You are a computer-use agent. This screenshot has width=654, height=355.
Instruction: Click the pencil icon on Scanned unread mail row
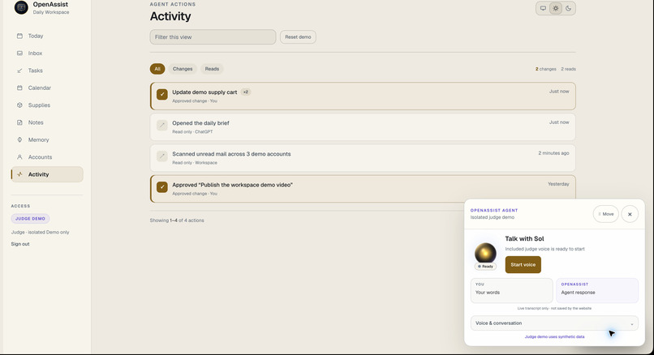(x=161, y=156)
